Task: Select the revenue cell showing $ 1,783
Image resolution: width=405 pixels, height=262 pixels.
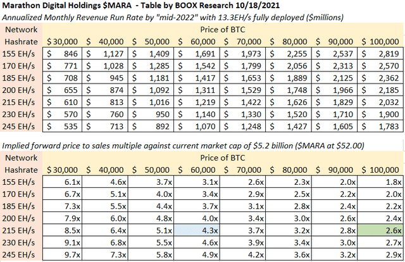Action: pos(380,127)
